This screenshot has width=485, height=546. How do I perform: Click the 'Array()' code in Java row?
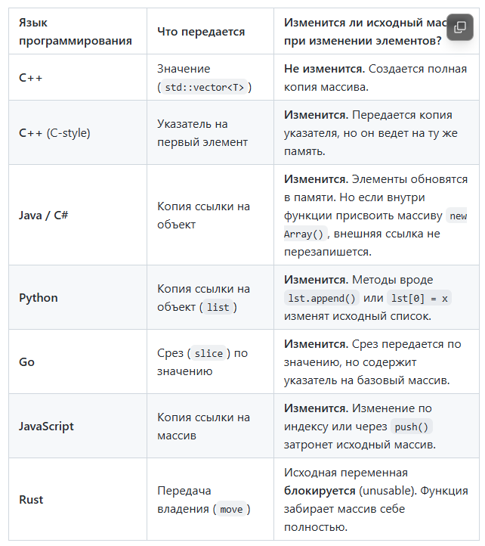[304, 234]
